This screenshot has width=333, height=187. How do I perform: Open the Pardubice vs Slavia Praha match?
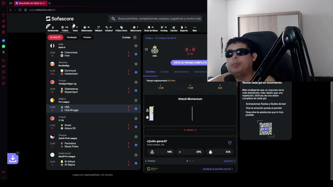click(x=93, y=145)
